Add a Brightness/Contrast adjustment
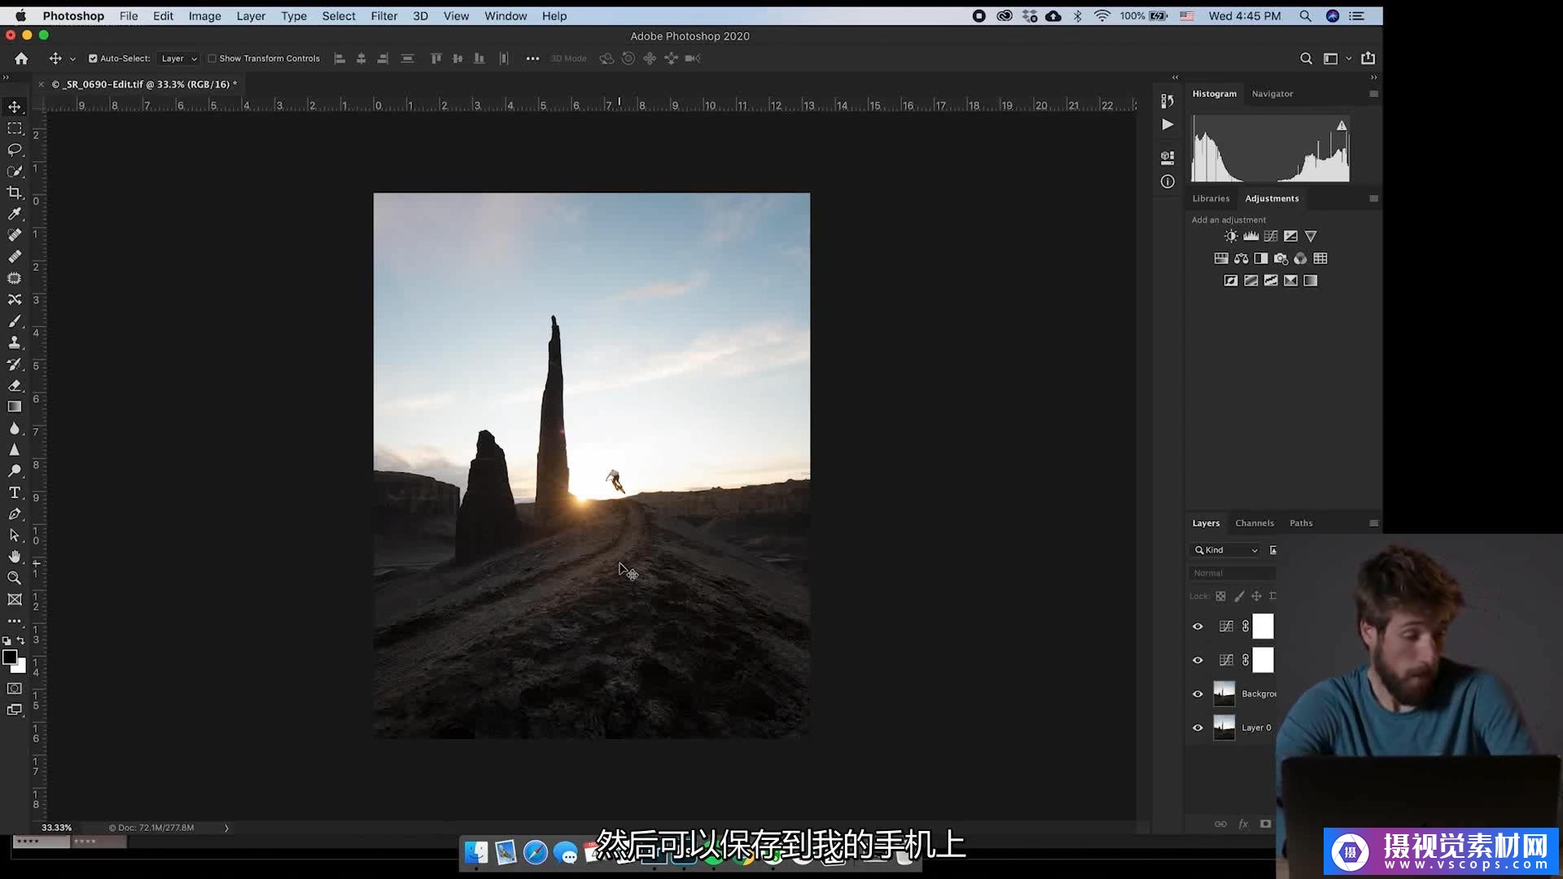1563x879 pixels. (1231, 236)
